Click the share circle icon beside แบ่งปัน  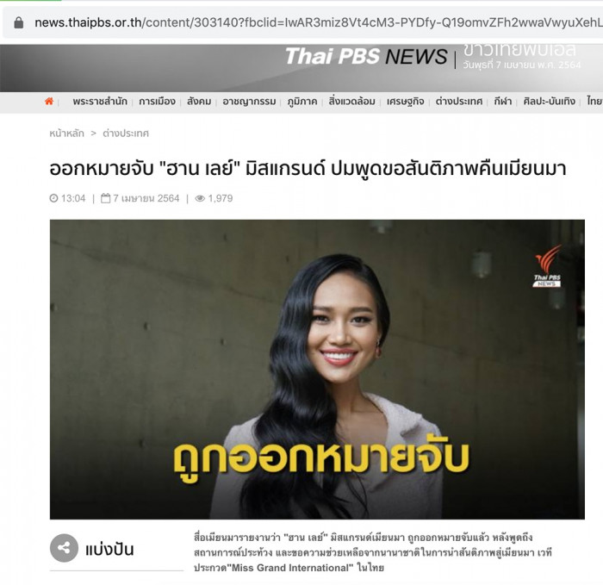pos(64,548)
